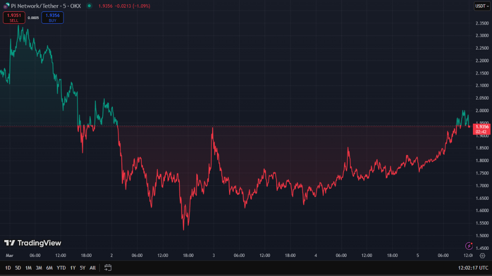Viewport: 492px width, 276px height.
Task: Click the day 5 label on time axis
Action: tap(418, 255)
